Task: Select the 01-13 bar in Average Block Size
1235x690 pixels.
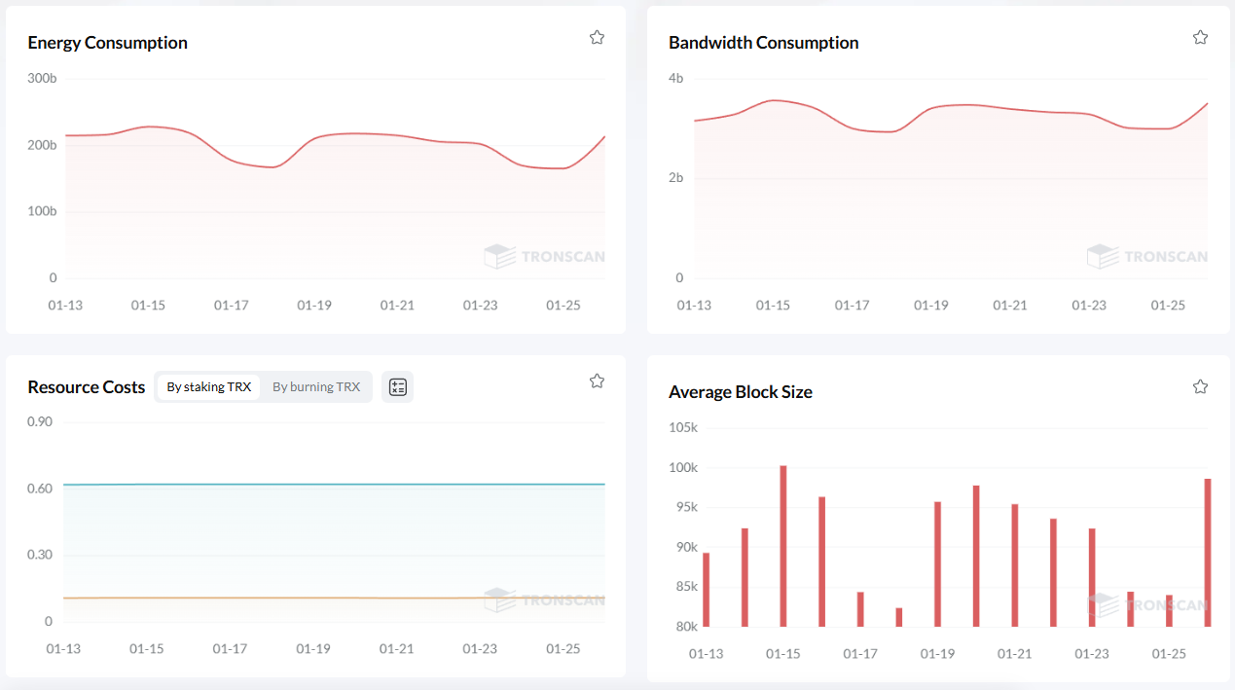Action: 707,590
